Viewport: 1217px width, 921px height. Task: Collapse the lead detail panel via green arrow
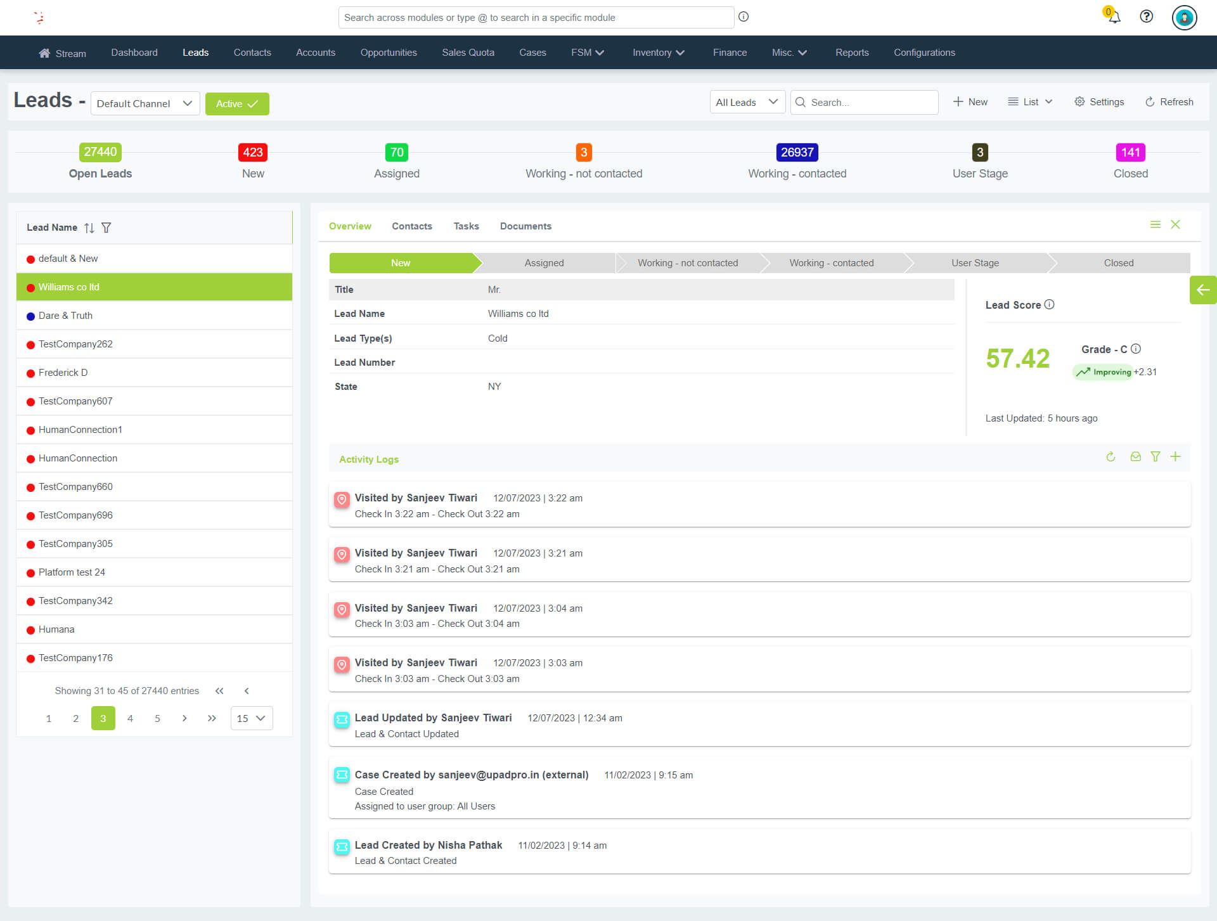pyautogui.click(x=1203, y=290)
